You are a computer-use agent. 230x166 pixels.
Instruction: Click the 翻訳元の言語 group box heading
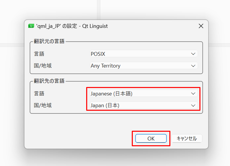49,41
